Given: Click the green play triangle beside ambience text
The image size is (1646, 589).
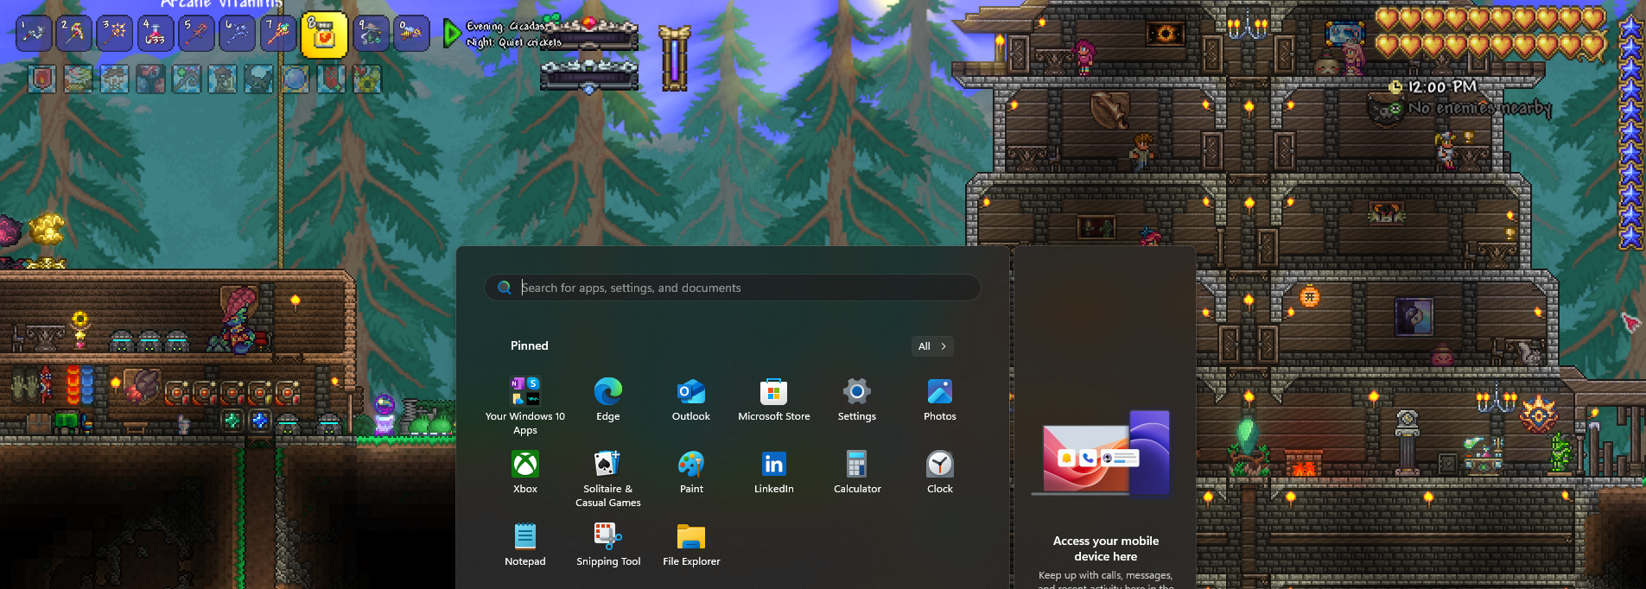Looking at the screenshot, I should pos(451,35).
